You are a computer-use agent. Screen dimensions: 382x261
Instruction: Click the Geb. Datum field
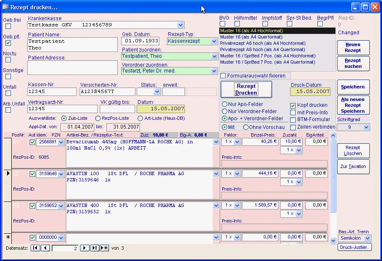(140, 41)
